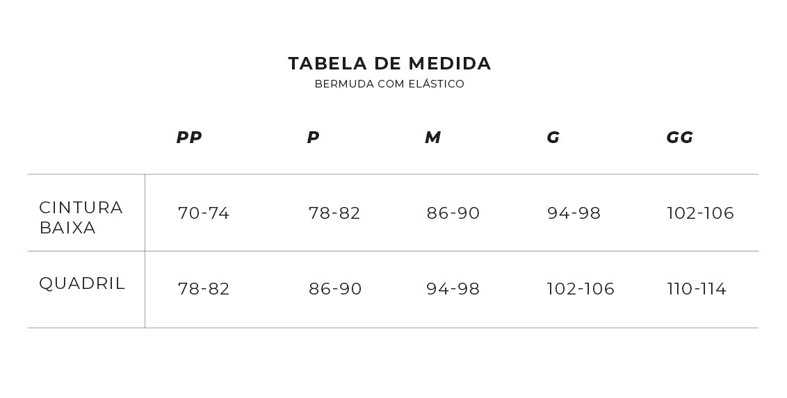Click the 86-90 hip value under P
This screenshot has width=787, height=398.
click(x=335, y=289)
